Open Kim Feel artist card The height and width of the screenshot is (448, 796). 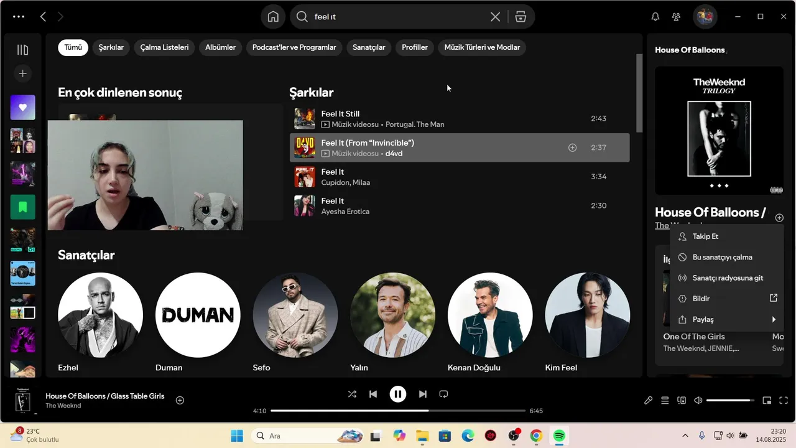coord(588,322)
